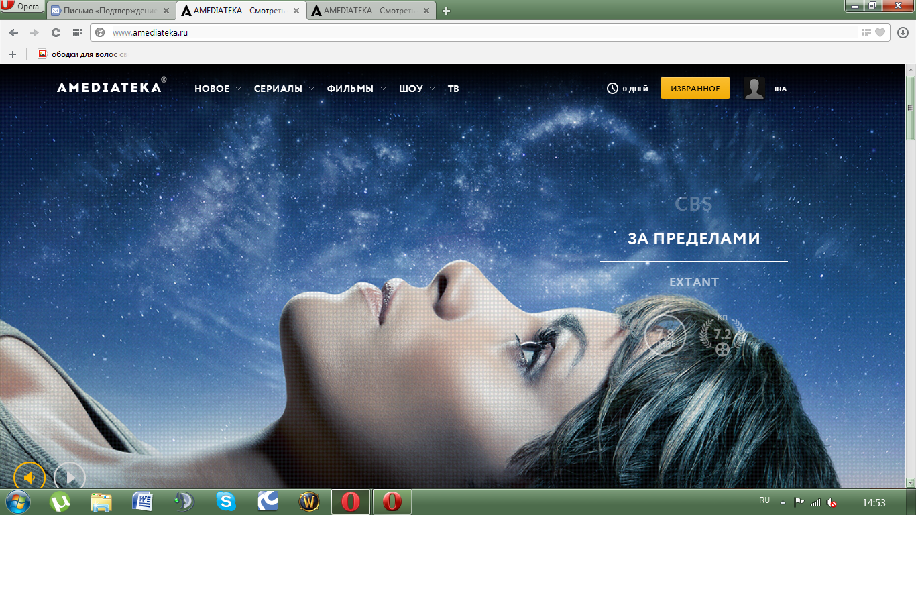Open the Opera menu button
Image resolution: width=916 pixels, height=595 pixels.
[x=21, y=6]
